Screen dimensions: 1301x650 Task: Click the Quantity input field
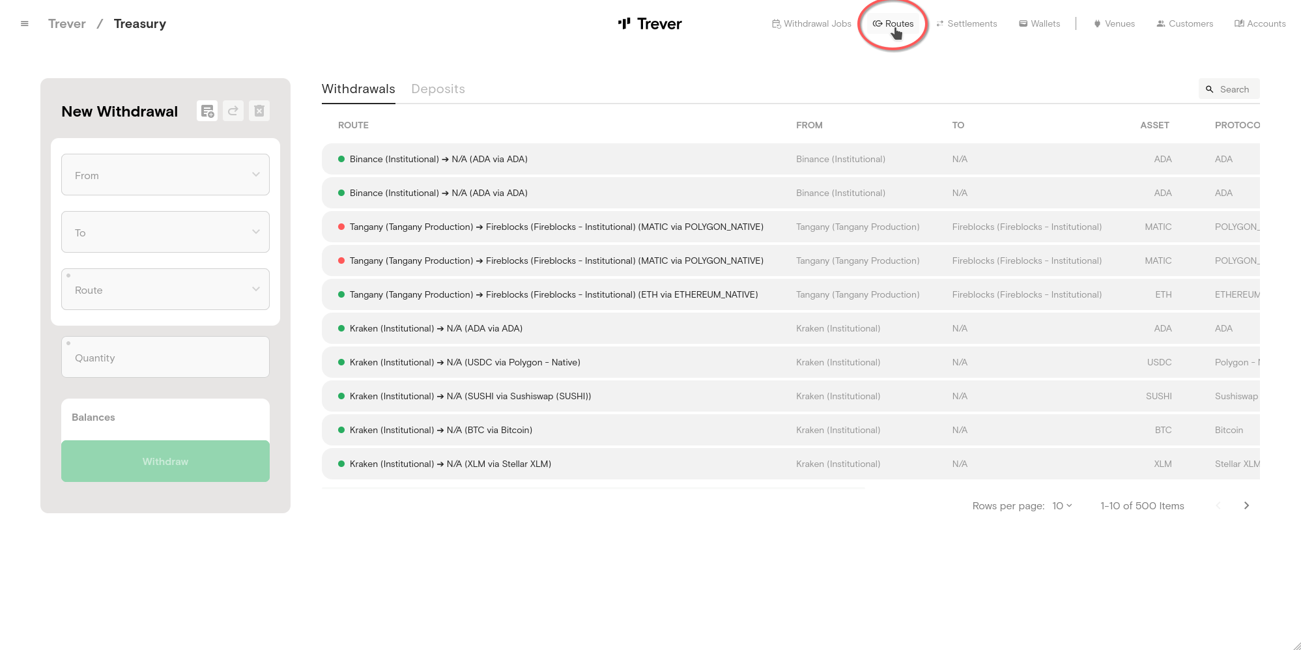coord(165,358)
